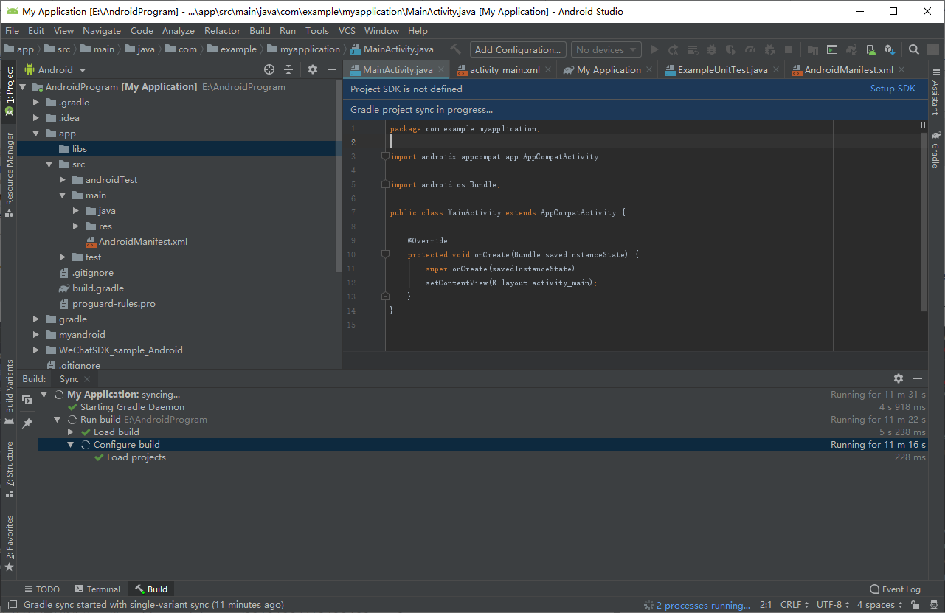Click the locate target icon in Project panel
This screenshot has height=613, width=945.
click(269, 69)
